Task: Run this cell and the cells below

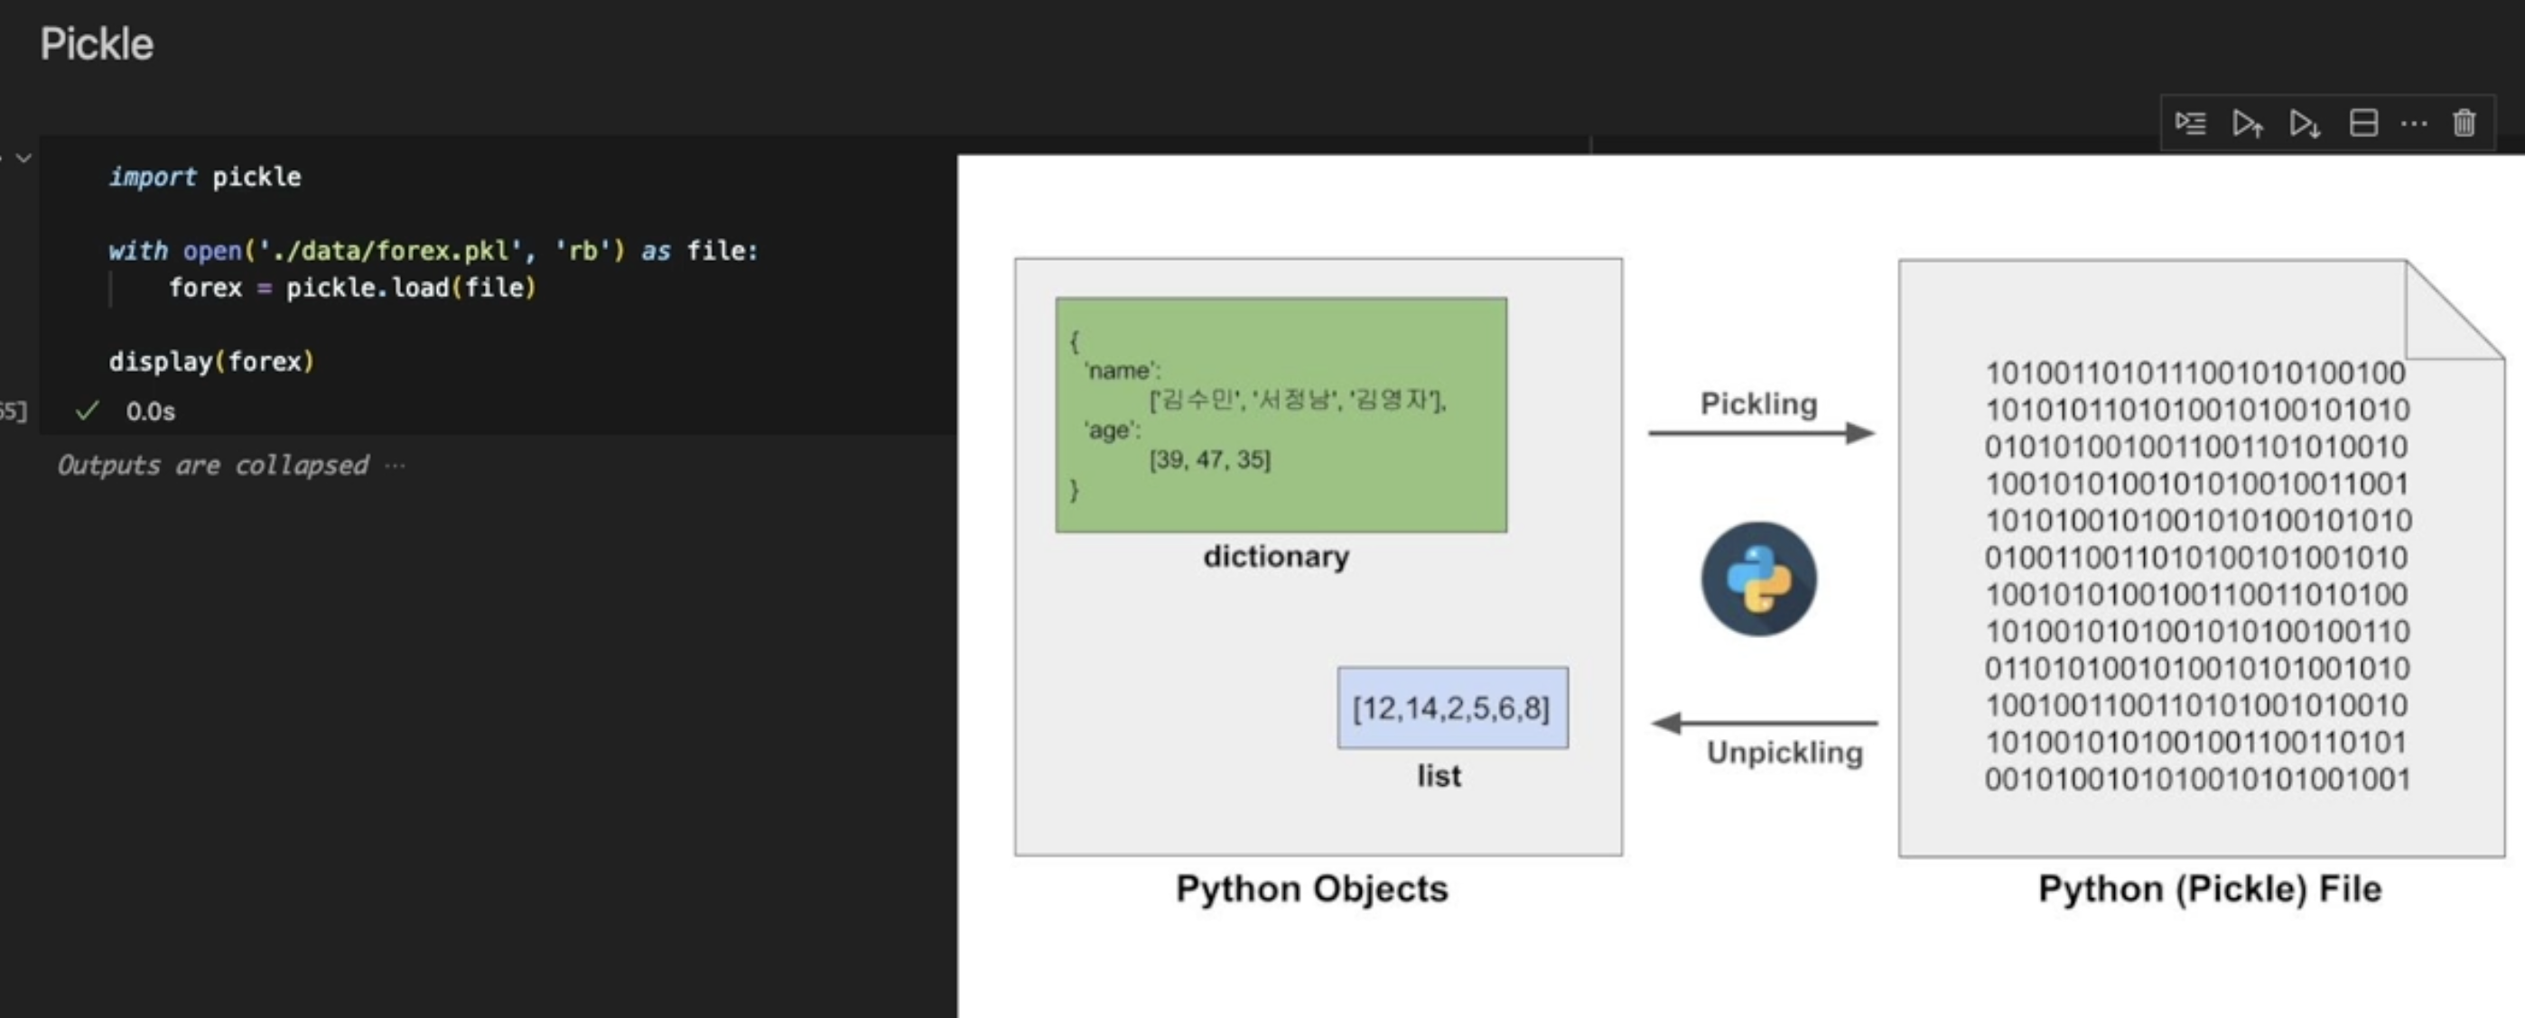Action: pos(2304,124)
